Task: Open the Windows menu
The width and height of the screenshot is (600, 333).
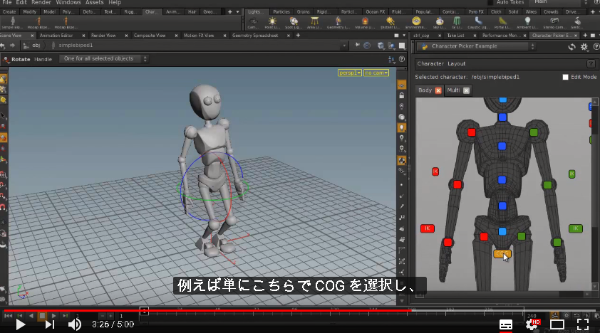Action: click(68, 2)
